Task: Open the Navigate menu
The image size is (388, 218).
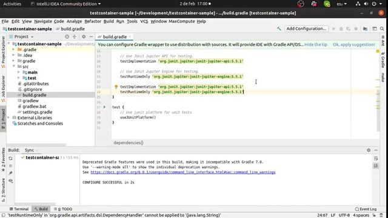Action: (x=43, y=21)
